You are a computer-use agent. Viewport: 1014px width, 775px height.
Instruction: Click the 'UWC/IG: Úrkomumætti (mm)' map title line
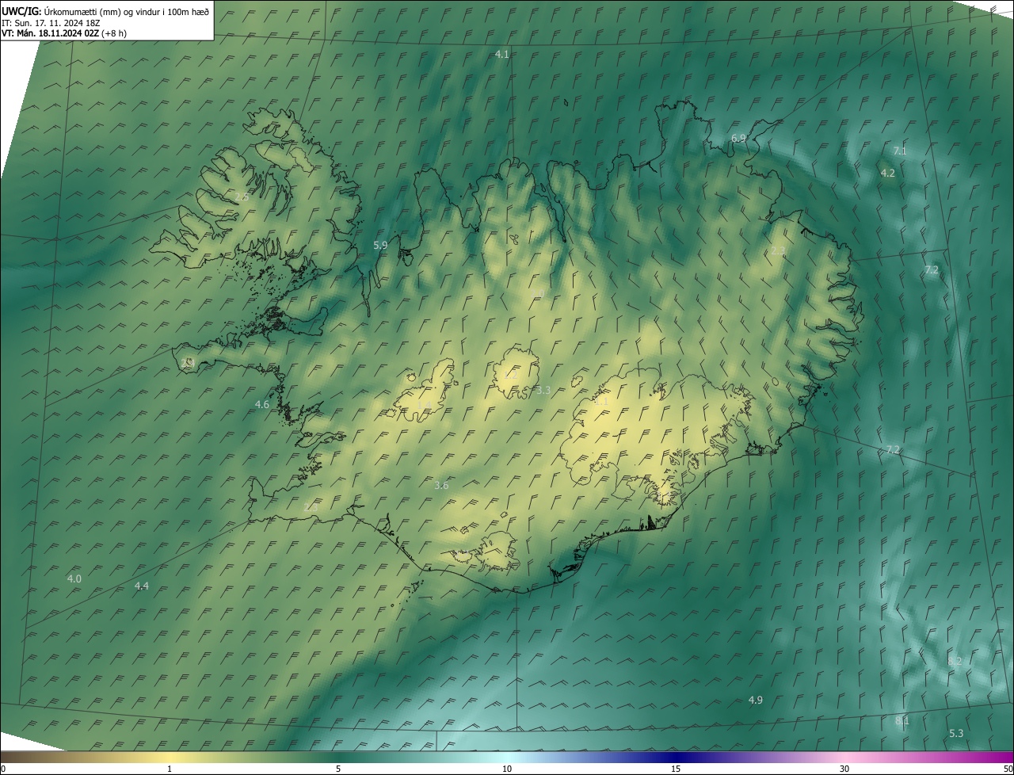(105, 10)
